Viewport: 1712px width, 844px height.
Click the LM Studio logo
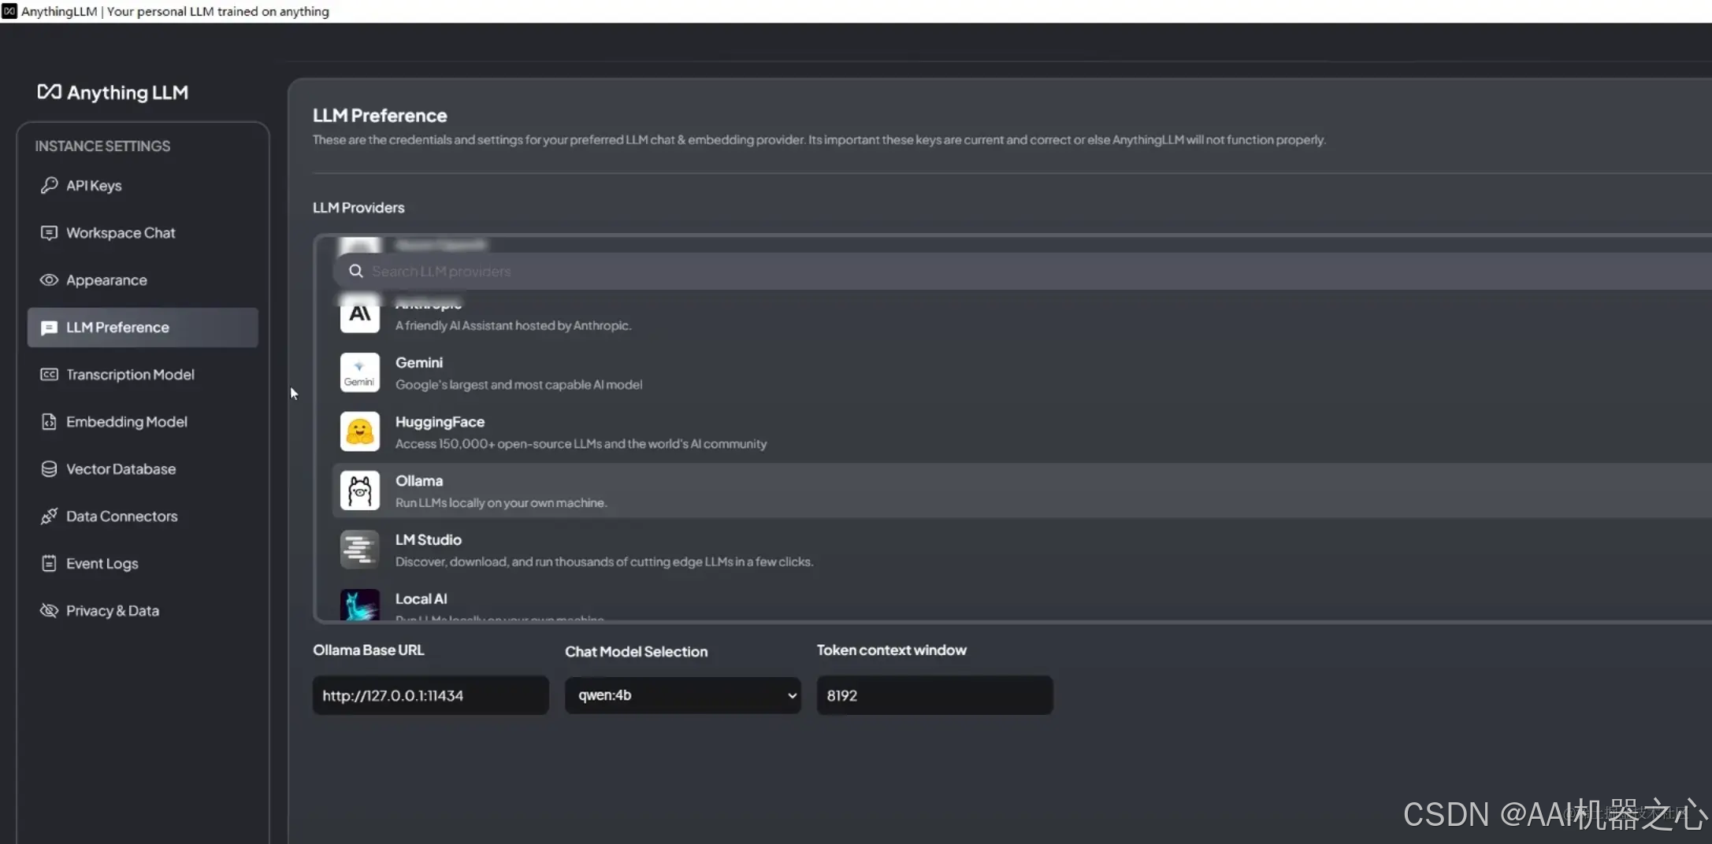point(360,550)
